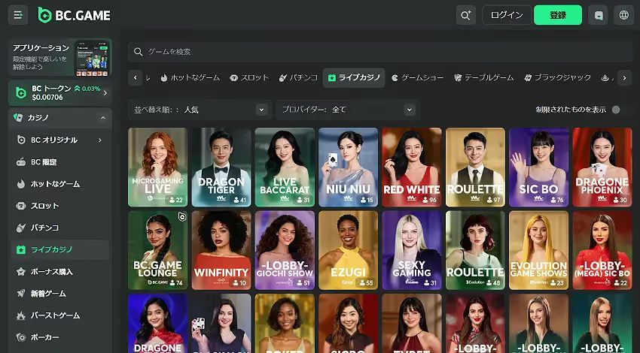640x353 pixels.
Task: Expand the BC オリジナル submenu
Action: [x=99, y=140]
